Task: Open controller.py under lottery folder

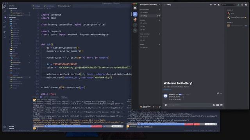Action: pyautogui.click(x=17, y=62)
